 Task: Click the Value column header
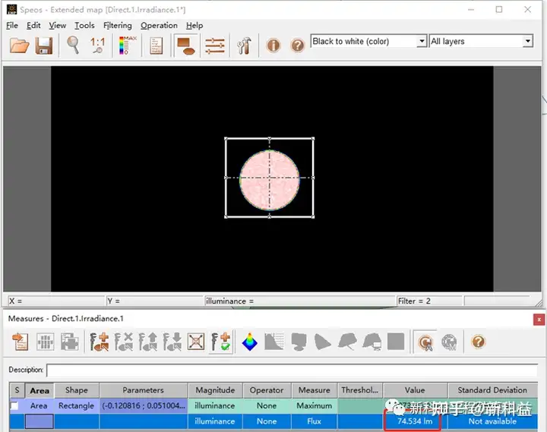coord(415,390)
